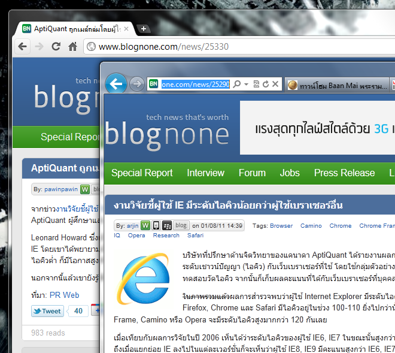The height and width of the screenshot is (353, 395).
Task: Click green W badge next to arjin
Action: pos(145,225)
